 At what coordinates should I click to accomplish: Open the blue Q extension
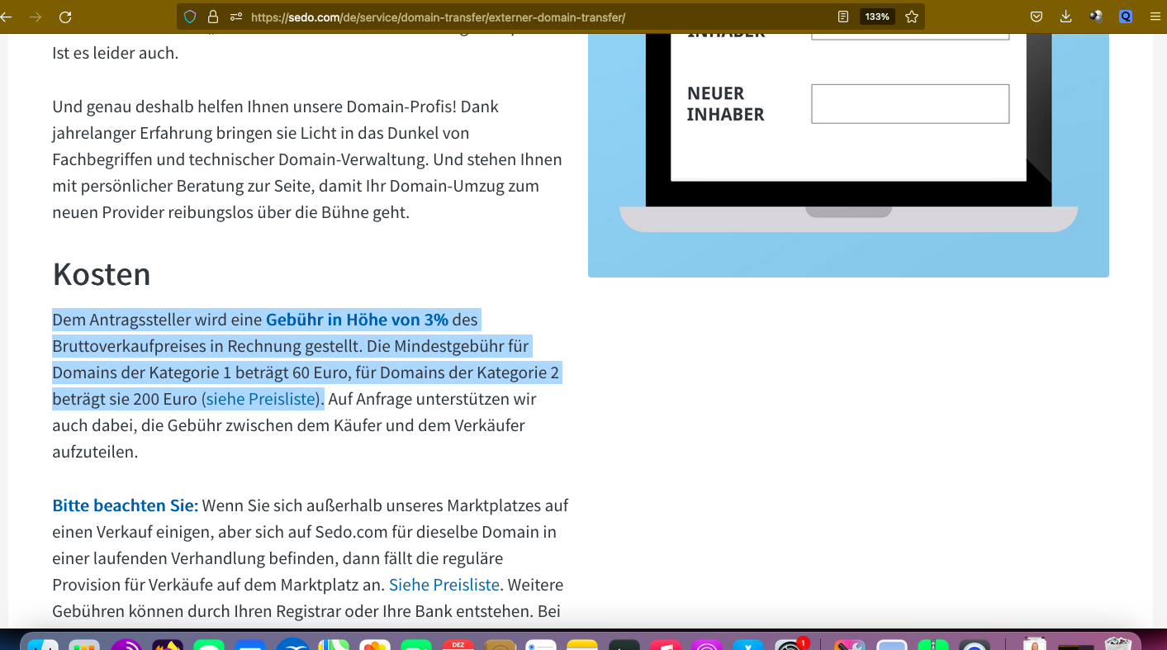coord(1126,17)
